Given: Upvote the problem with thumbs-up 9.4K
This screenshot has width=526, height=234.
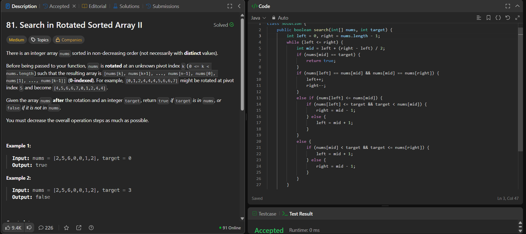Looking at the screenshot, I should (x=14, y=228).
